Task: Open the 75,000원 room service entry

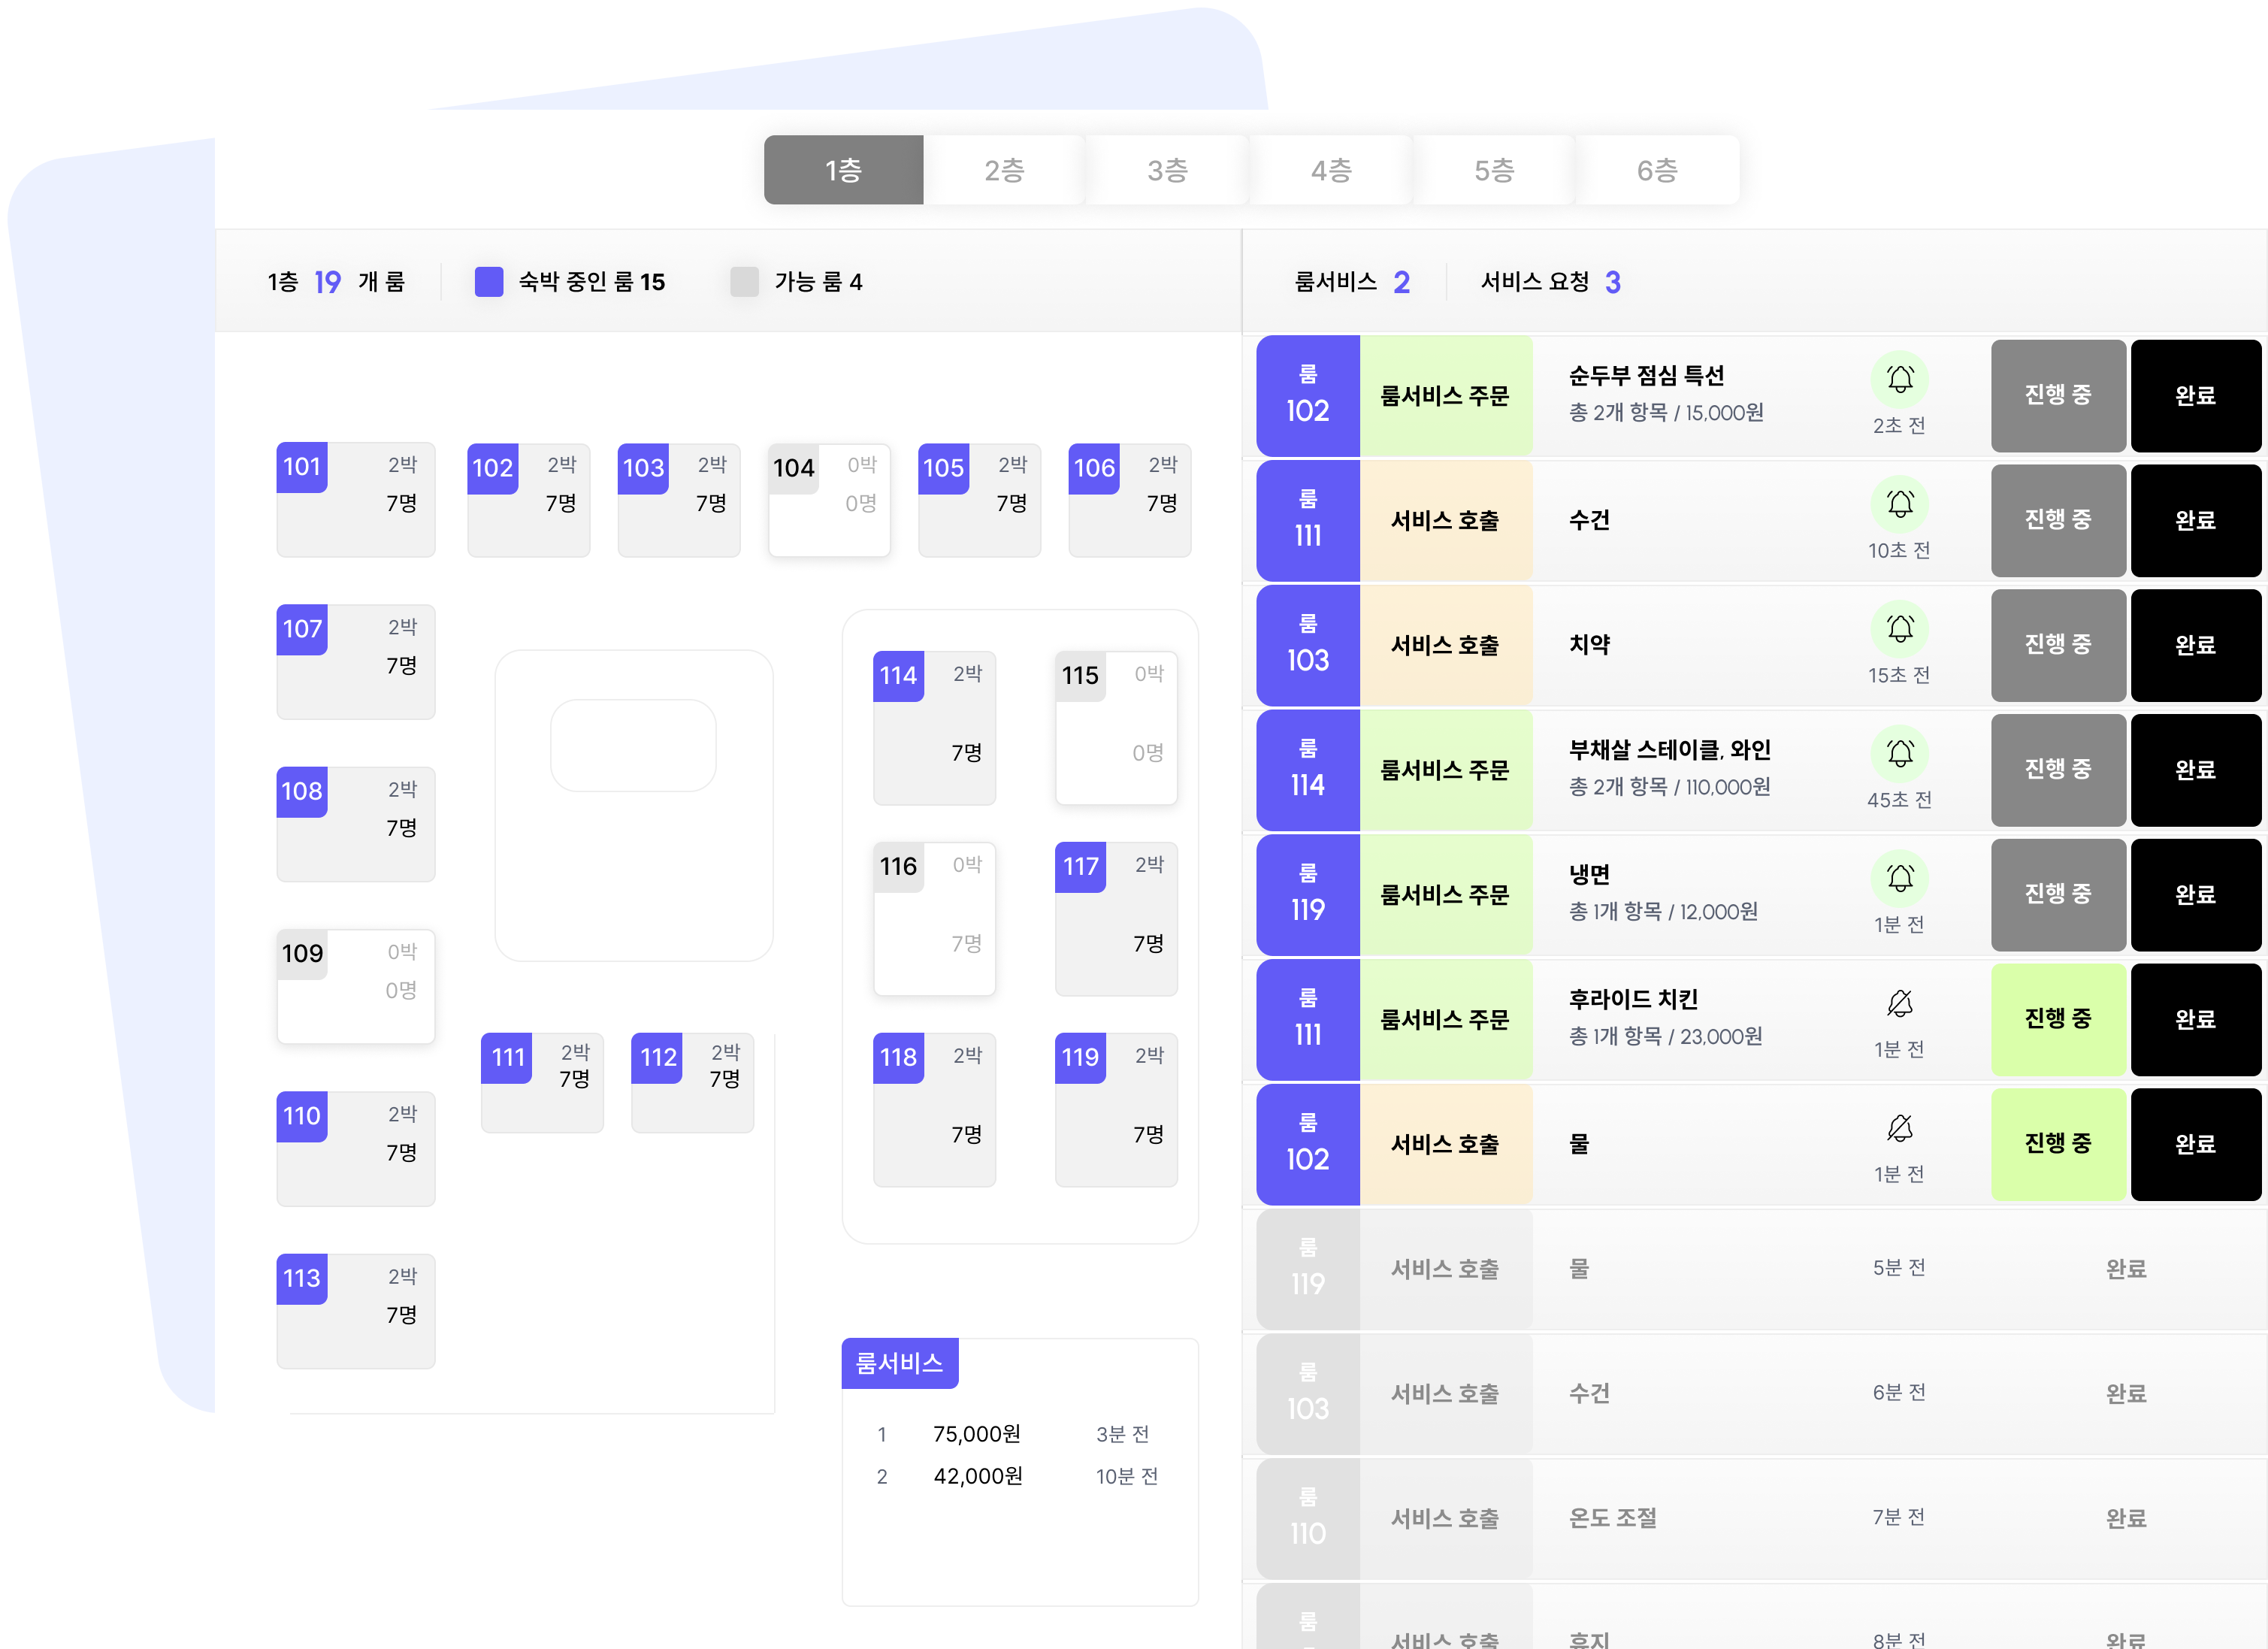Action: point(976,1434)
